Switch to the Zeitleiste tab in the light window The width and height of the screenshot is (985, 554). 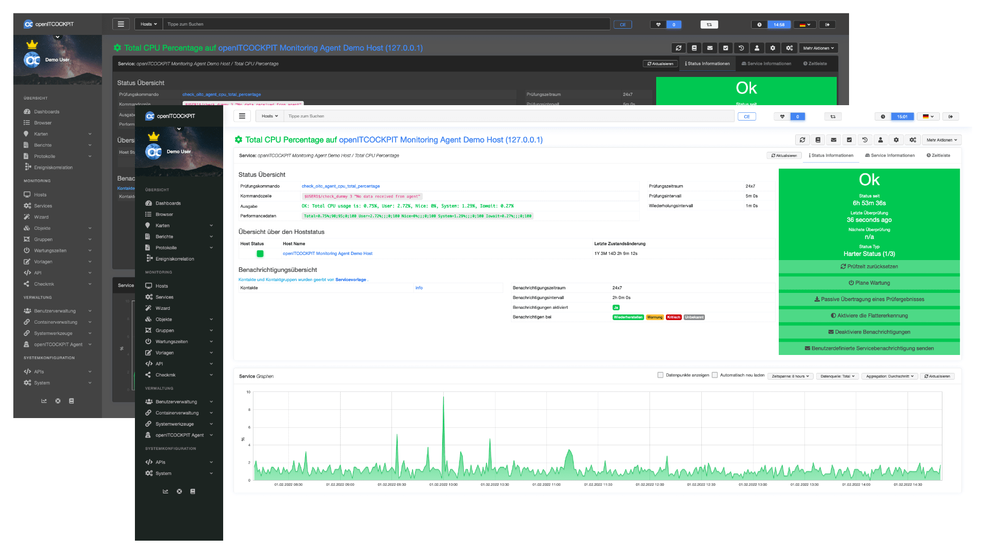click(938, 155)
